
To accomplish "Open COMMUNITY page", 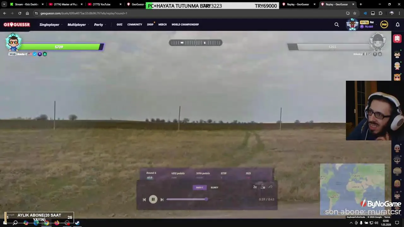I will click(x=135, y=25).
